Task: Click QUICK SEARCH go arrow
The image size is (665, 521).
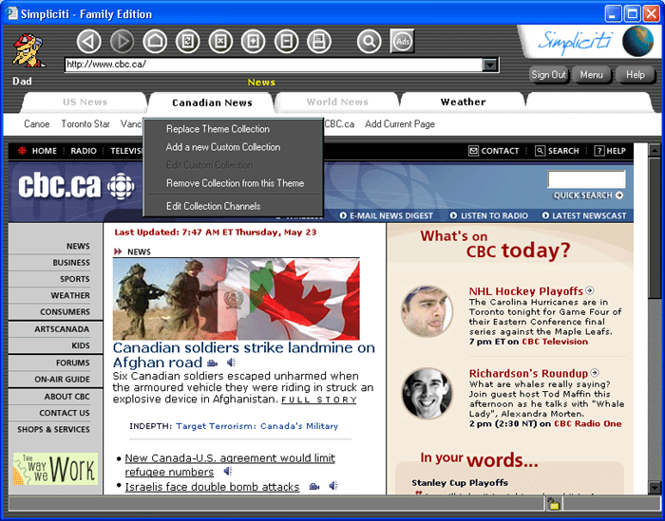Action: click(x=619, y=195)
